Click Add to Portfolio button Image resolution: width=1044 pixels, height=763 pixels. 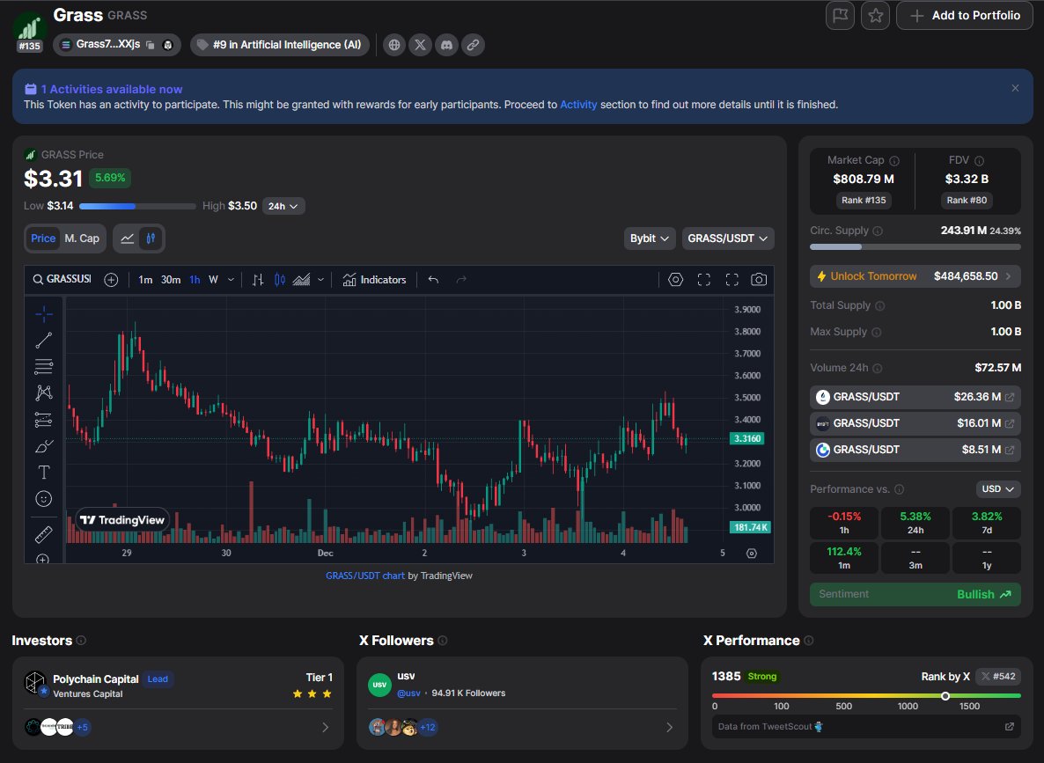click(965, 15)
